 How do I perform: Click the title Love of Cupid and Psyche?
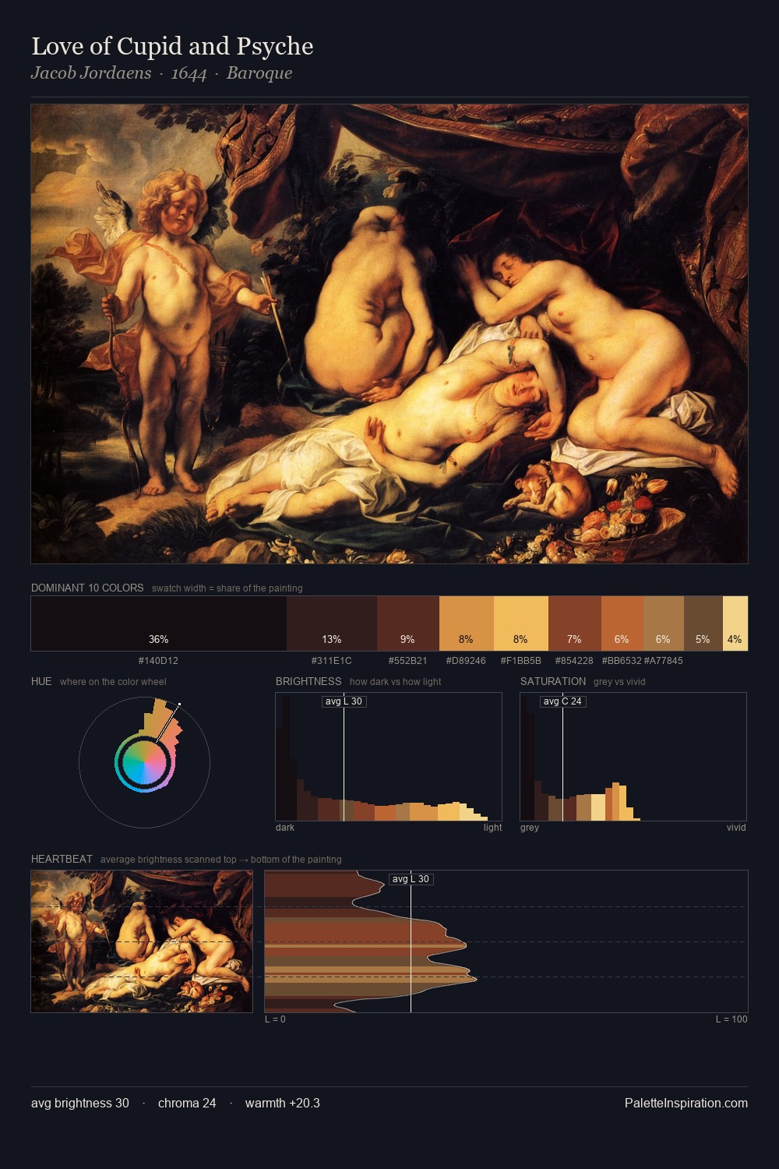172,47
